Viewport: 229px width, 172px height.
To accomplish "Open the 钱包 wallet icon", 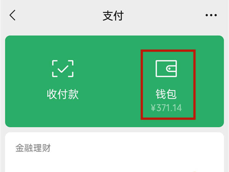I will point(166,68).
